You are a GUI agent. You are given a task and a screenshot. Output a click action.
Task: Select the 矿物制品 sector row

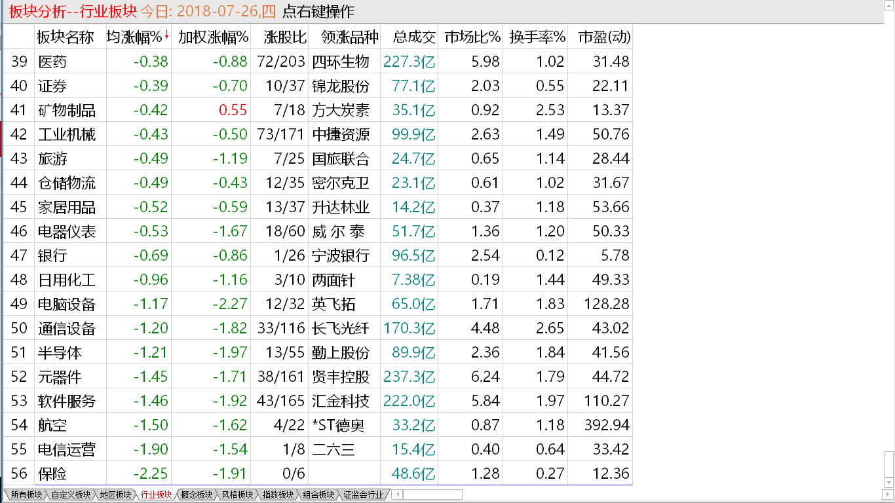point(318,110)
